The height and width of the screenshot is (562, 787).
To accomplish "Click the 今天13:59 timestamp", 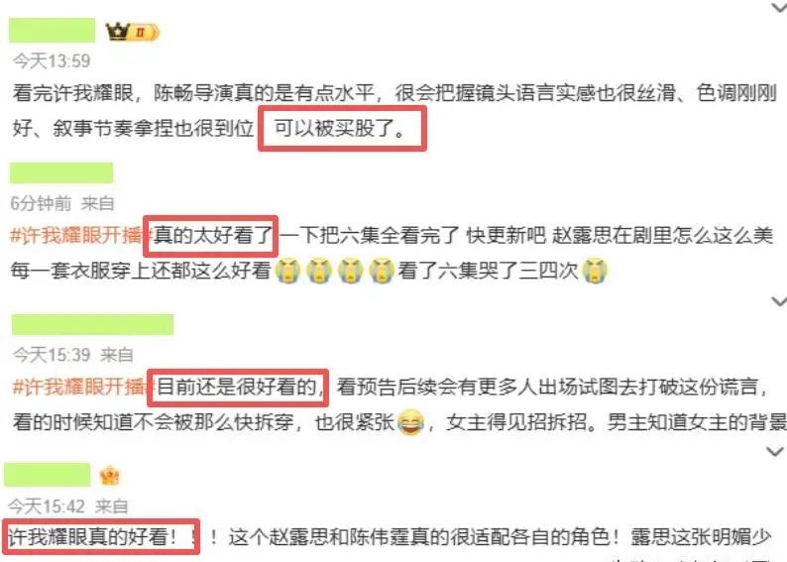I will tap(52, 61).
